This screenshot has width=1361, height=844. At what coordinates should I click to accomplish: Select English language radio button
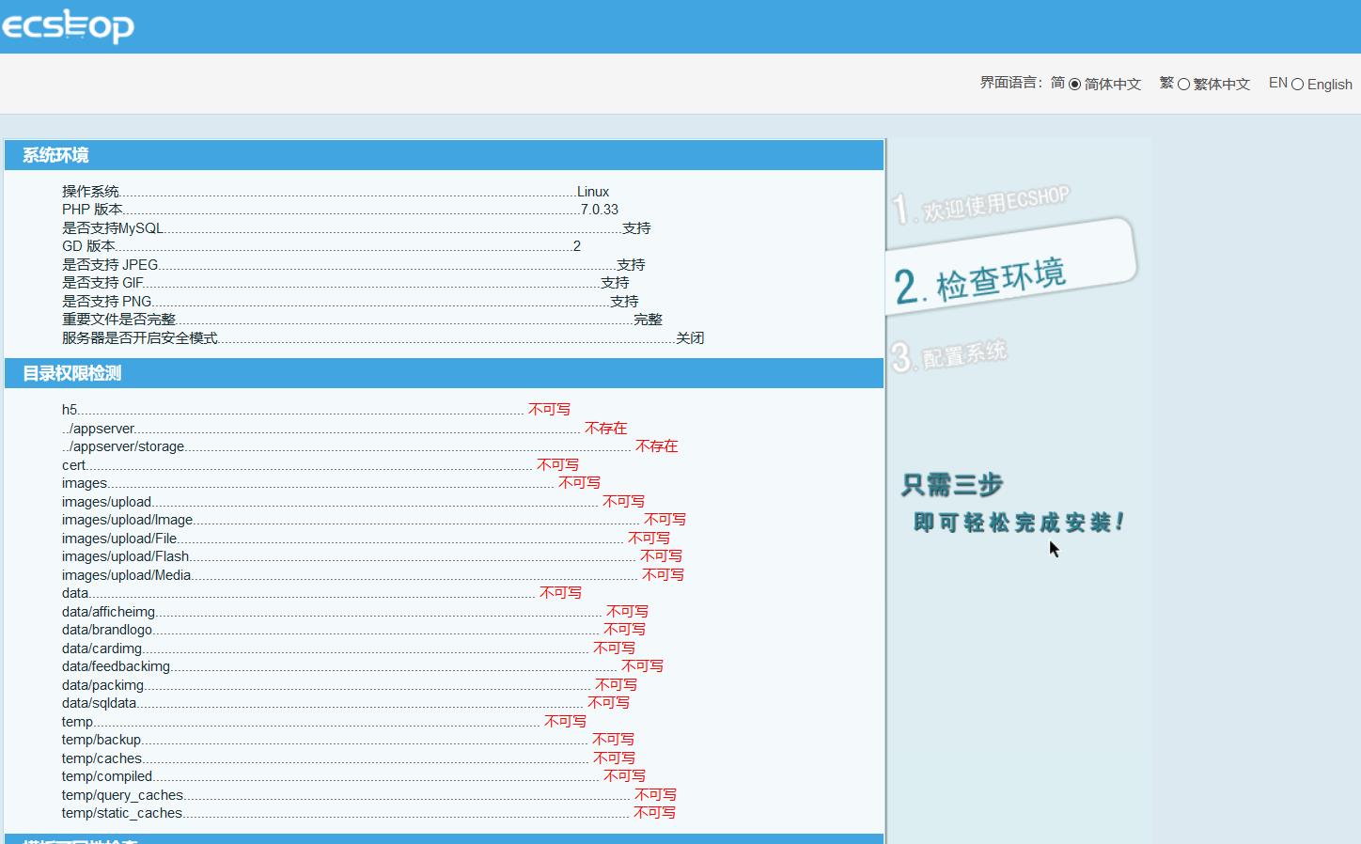tap(1297, 85)
